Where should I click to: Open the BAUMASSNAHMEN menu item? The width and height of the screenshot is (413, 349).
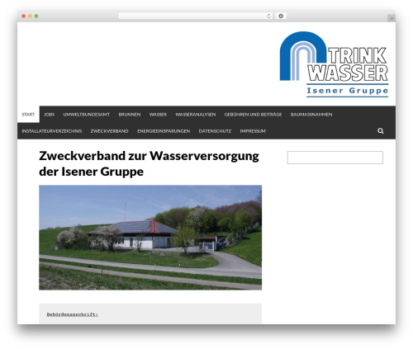311,115
